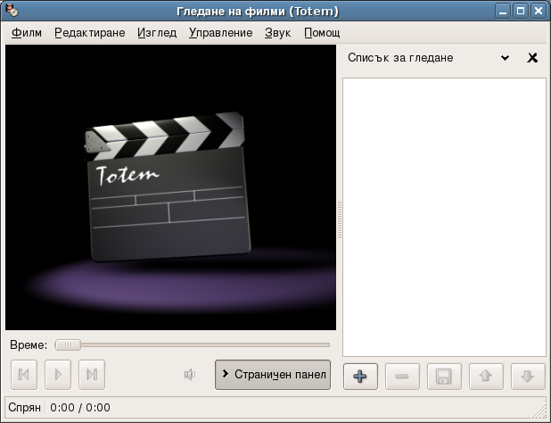This screenshot has height=423, width=551.
Task: Click the empty playlist list area
Action: pyautogui.click(x=444, y=217)
